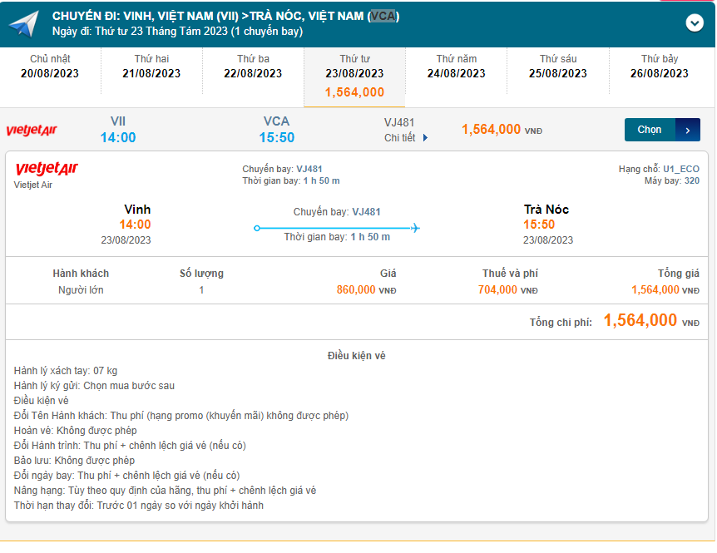This screenshot has width=717, height=553.
Task: Open the Thứ sáu 25/08/2023 date tab
Action: click(558, 67)
